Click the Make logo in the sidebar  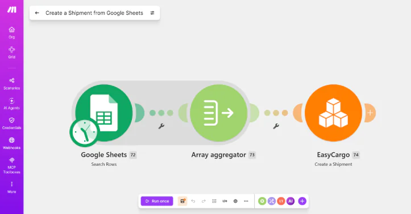(x=12, y=10)
